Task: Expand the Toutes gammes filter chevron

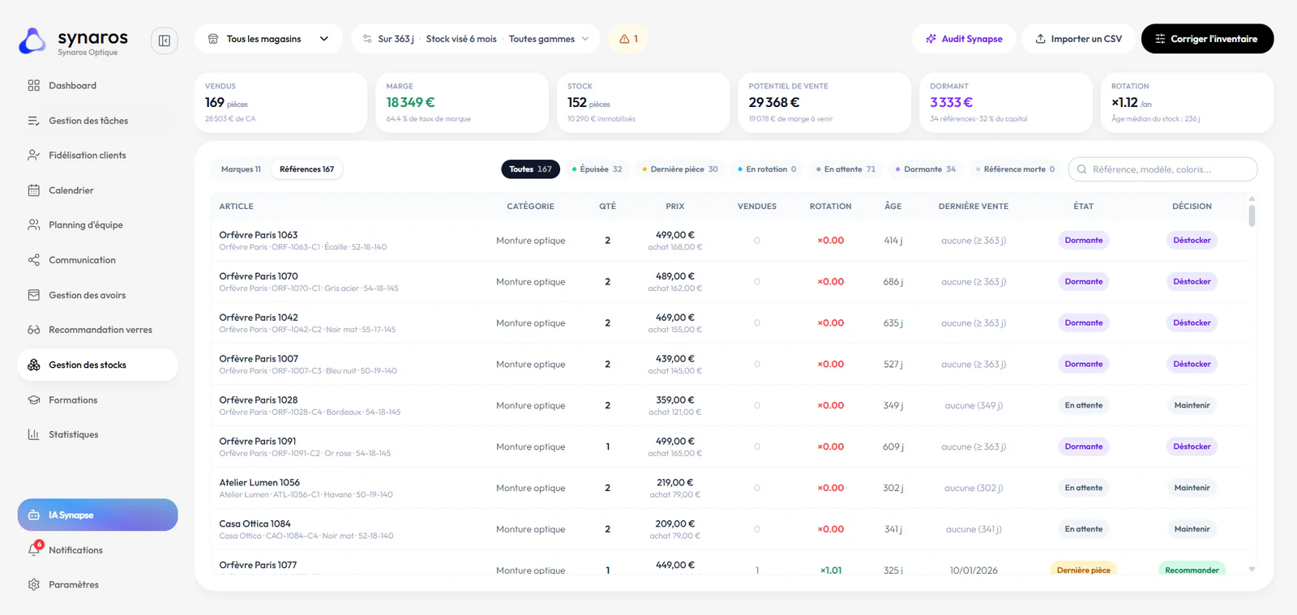Action: pyautogui.click(x=585, y=39)
